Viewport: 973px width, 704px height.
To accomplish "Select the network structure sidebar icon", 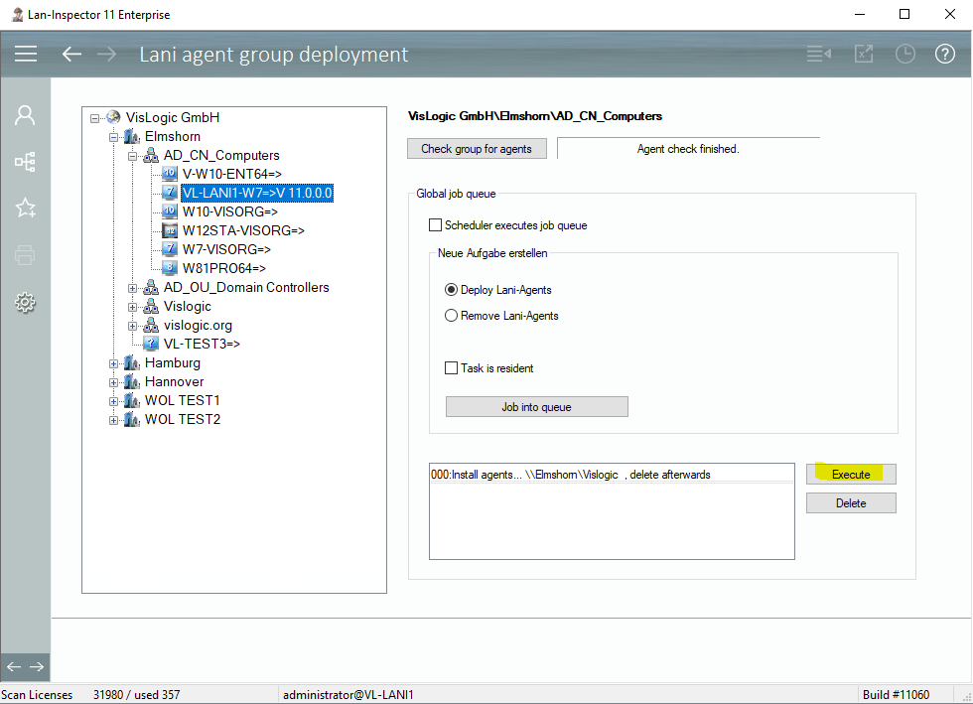I will coord(26,161).
